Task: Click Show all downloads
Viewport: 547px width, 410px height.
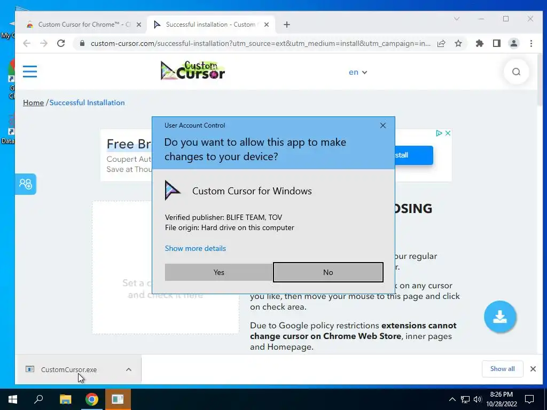Action: pos(502,369)
